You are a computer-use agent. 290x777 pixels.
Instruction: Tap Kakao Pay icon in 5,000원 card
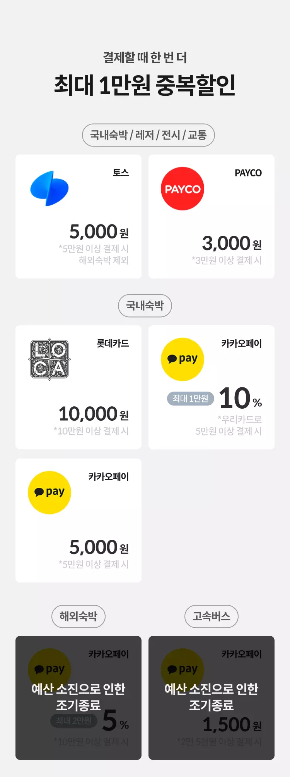49,493
